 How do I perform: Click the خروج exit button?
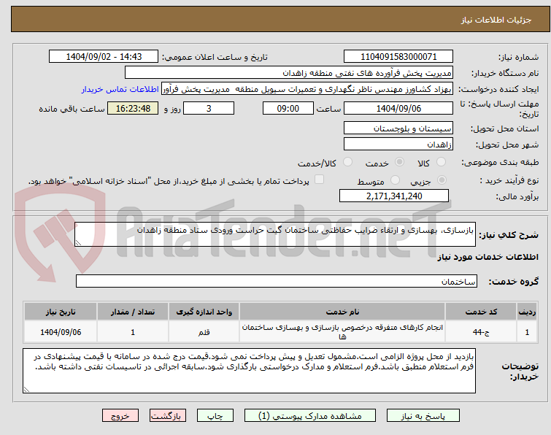coord(120,416)
